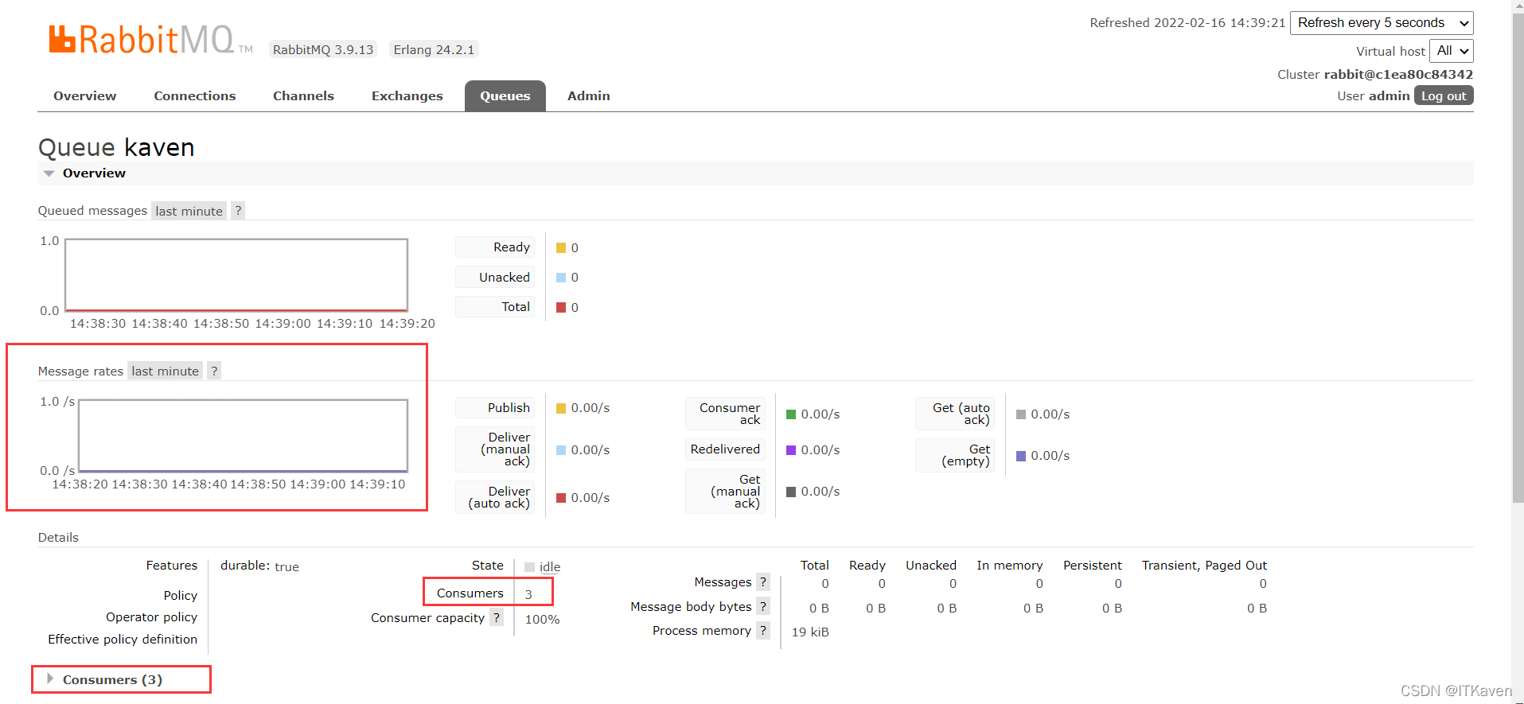This screenshot has width=1524, height=704.
Task: Click the cluster name rabbit@c1ea80c84342
Action: (1398, 74)
